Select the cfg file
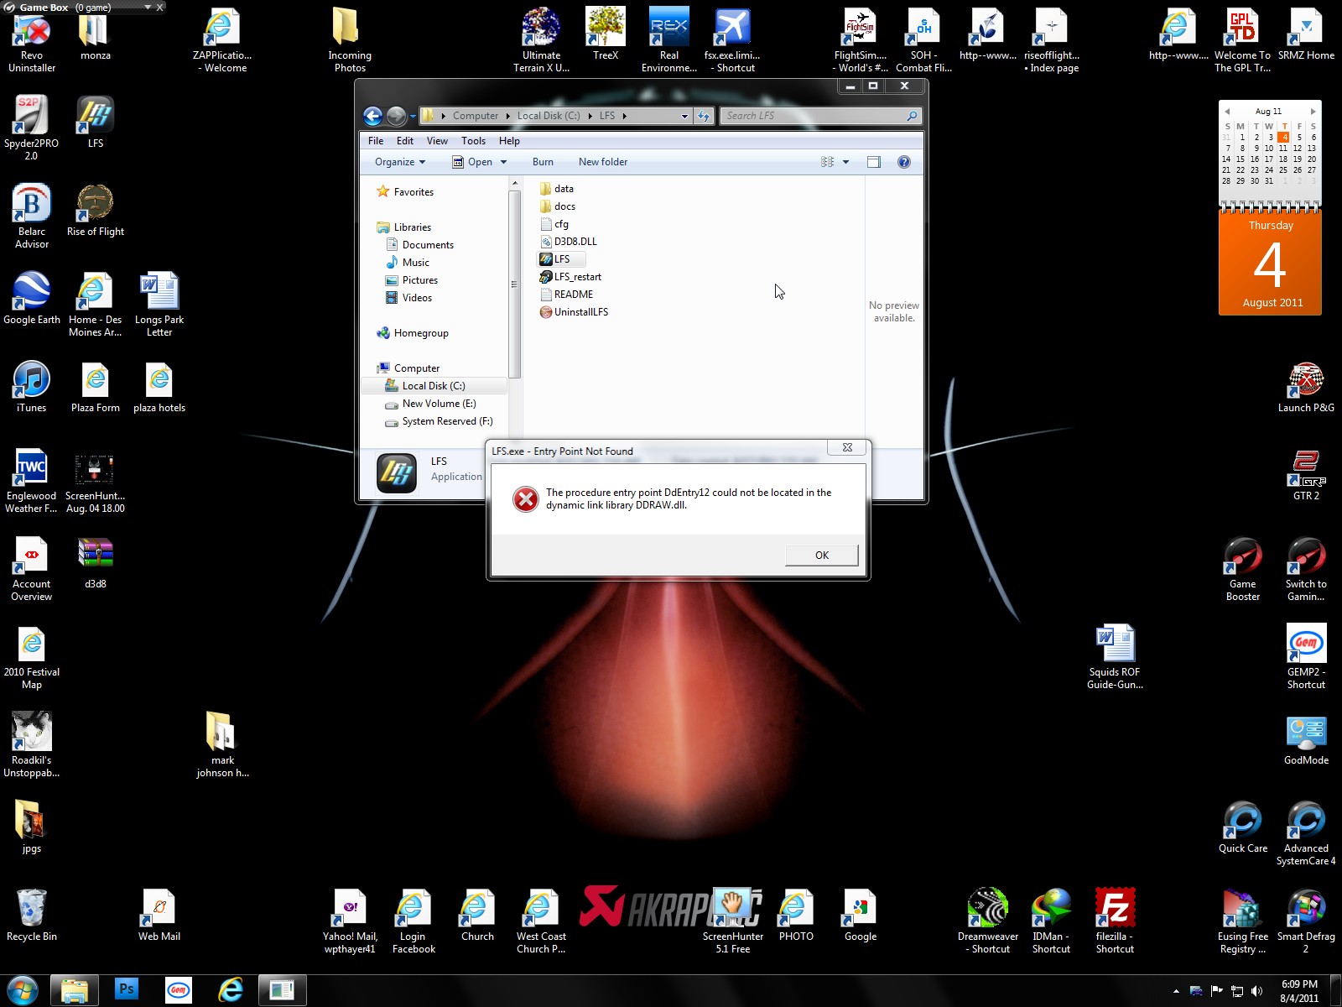The height and width of the screenshot is (1007, 1342). point(554,224)
